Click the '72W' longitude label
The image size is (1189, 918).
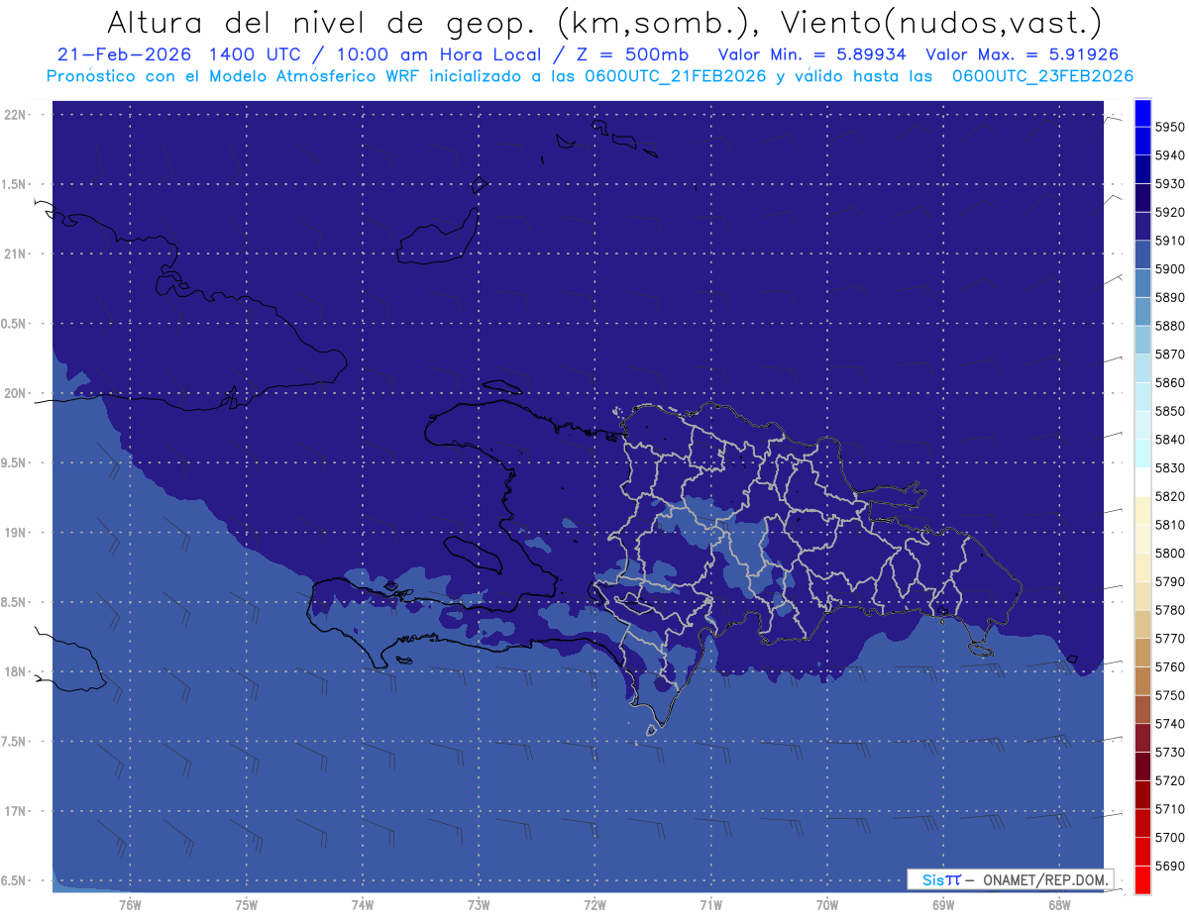(595, 905)
